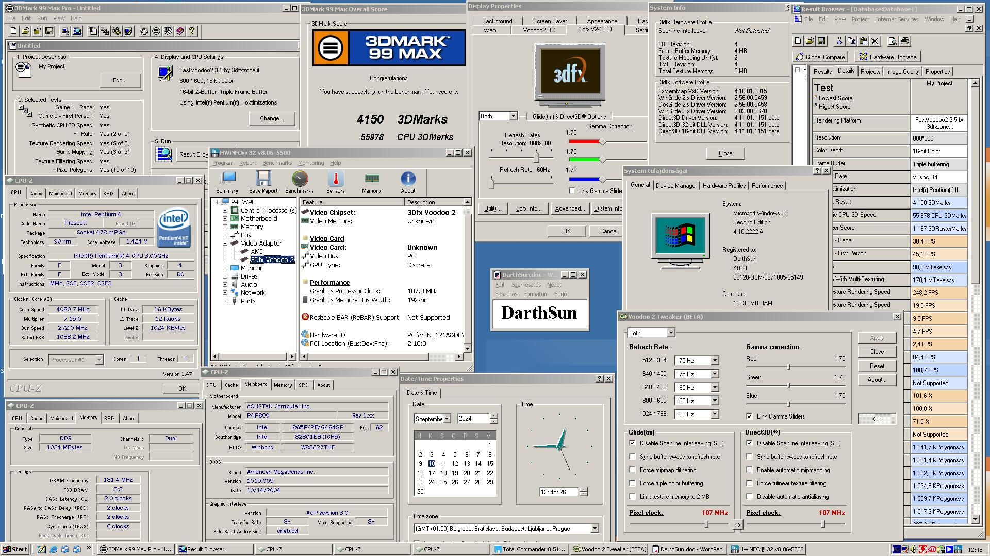Click Cut scissors icon in Result Browser
990x556 pixels.
pos(839,41)
